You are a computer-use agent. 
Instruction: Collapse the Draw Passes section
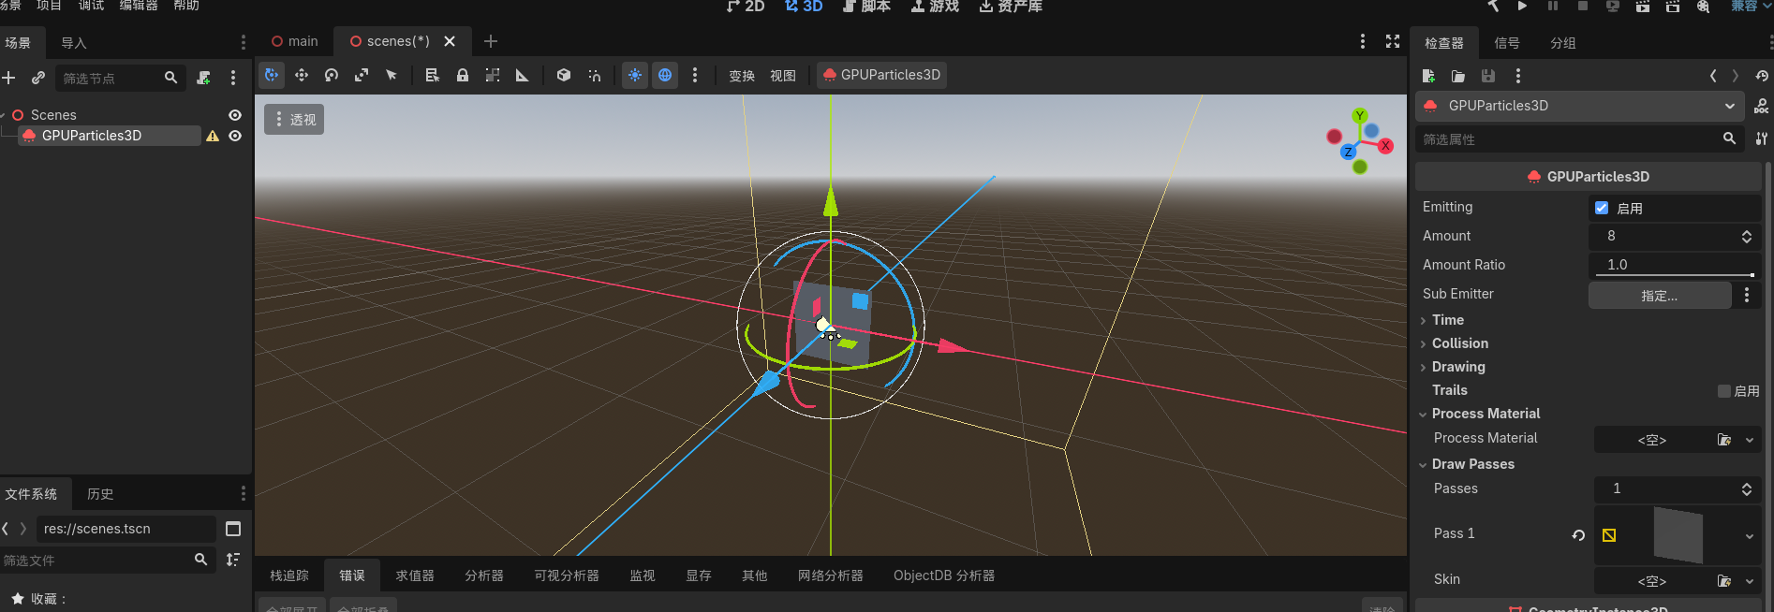(1472, 464)
